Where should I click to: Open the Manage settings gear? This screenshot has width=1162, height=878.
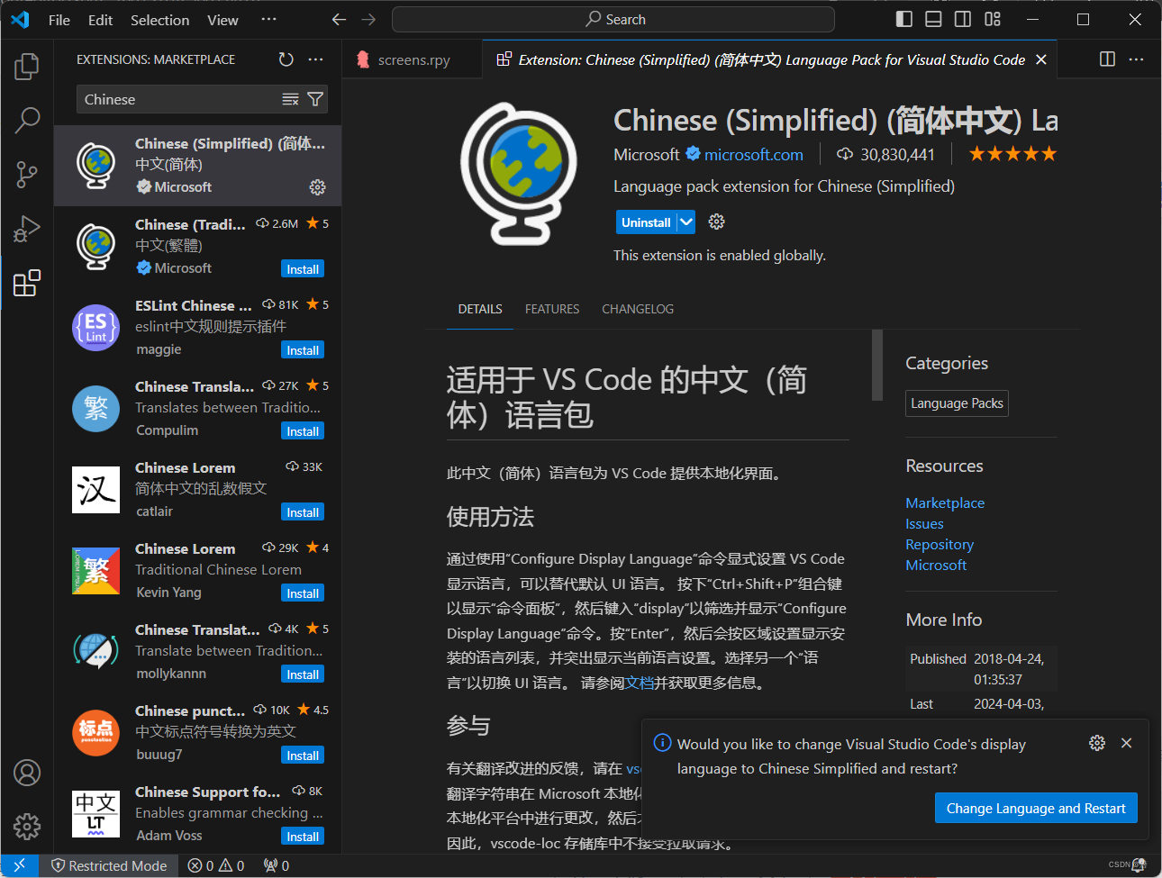click(x=26, y=827)
